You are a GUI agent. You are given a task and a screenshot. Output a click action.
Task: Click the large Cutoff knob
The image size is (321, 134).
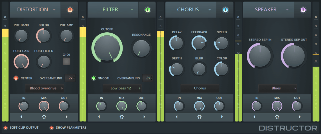click(107, 48)
